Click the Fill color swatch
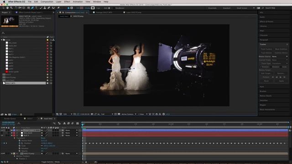 (82, 8)
